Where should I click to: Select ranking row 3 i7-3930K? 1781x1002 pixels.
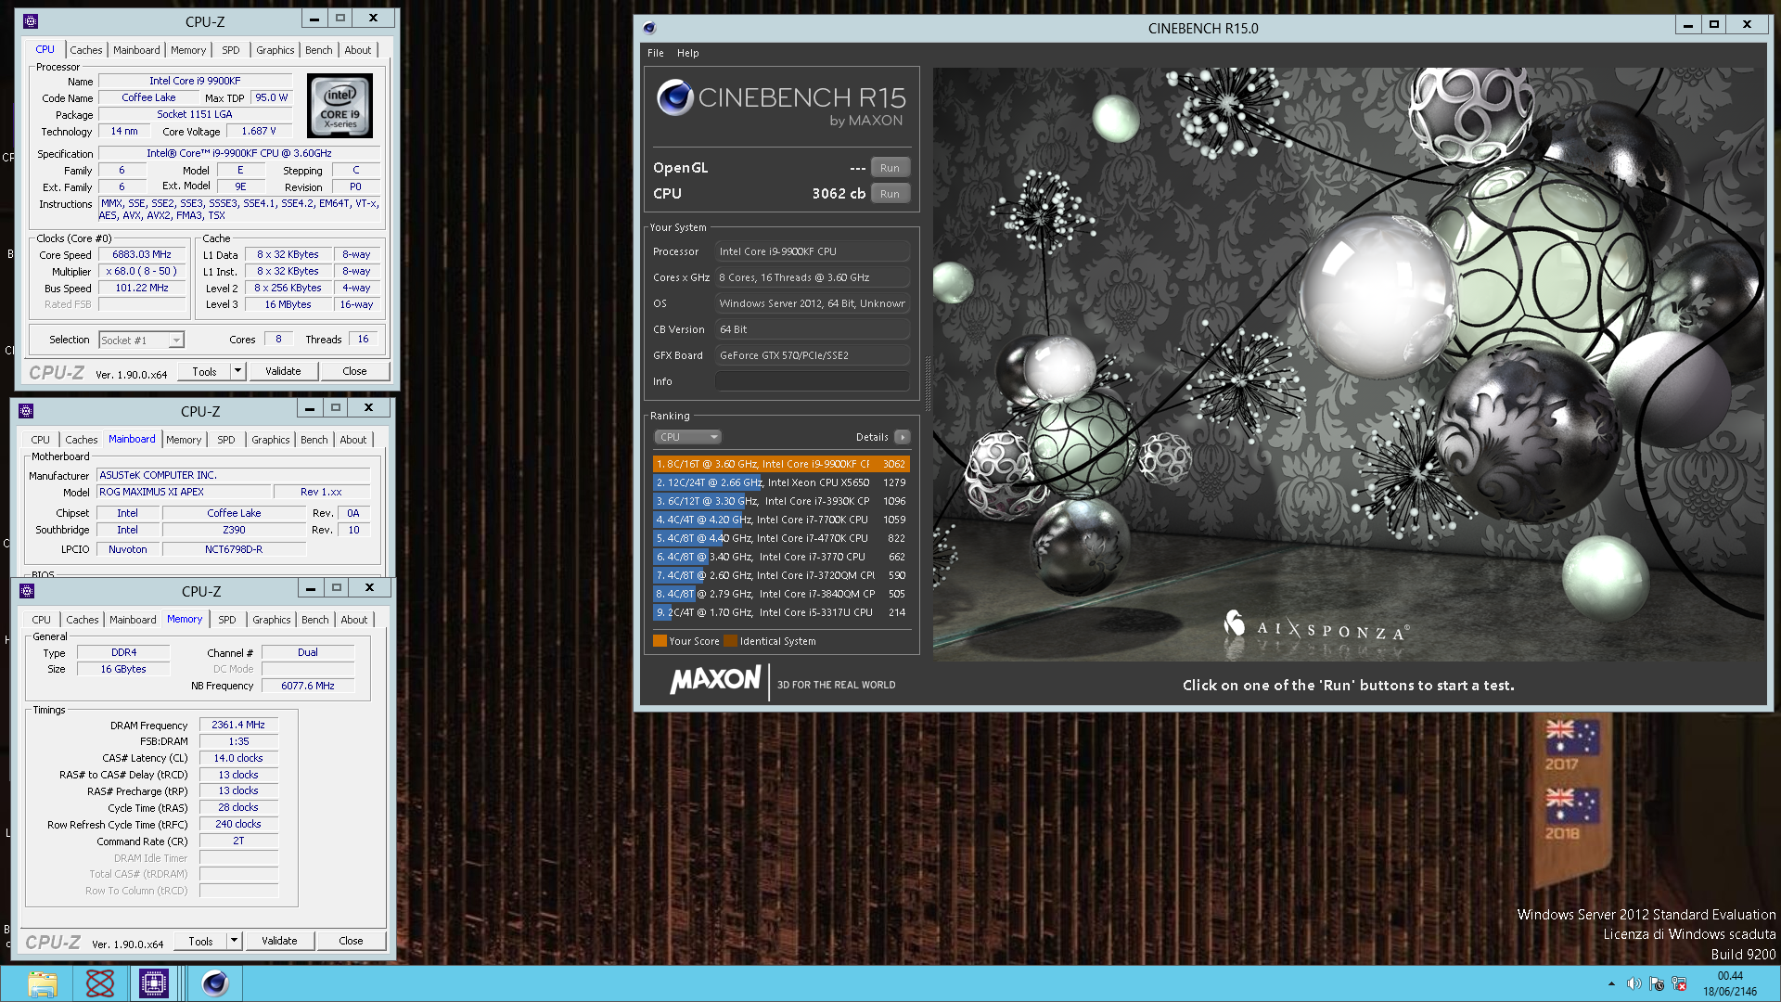(x=781, y=501)
